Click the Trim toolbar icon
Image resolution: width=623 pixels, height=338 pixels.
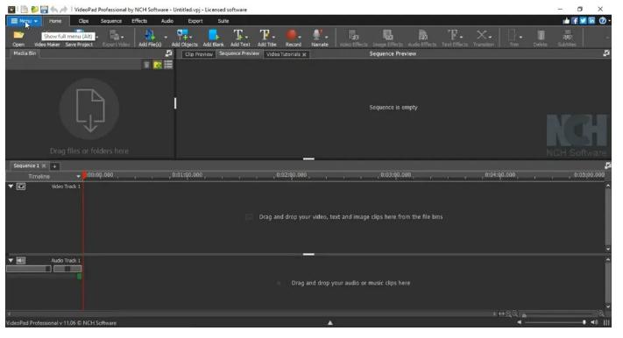click(512, 35)
